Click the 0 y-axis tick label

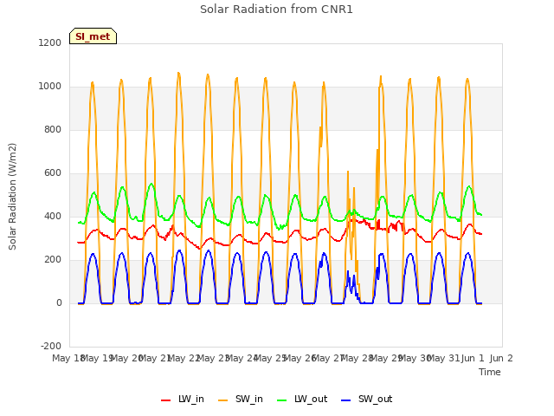[59, 302]
